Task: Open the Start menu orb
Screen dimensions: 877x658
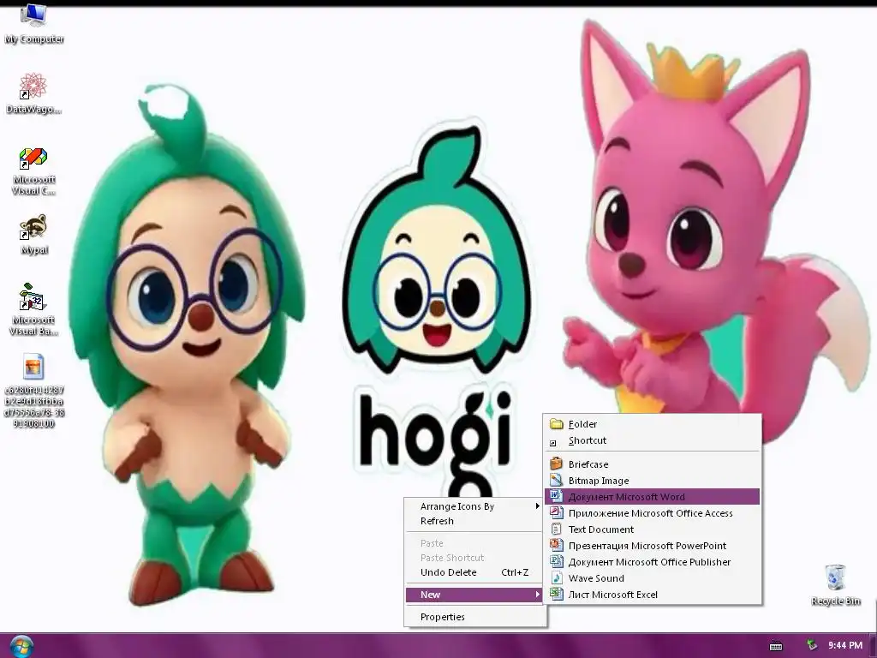Action: click(21, 647)
